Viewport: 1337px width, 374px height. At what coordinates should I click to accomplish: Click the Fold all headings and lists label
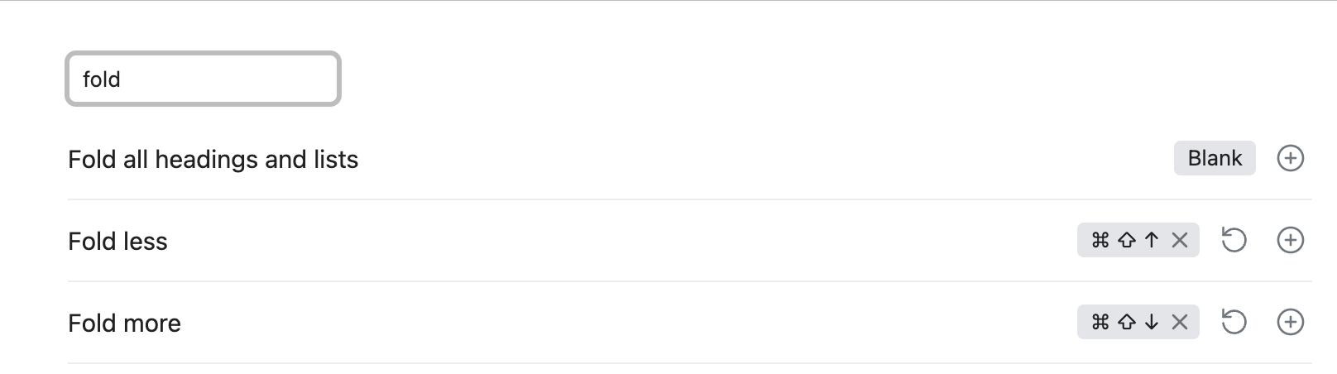pyautogui.click(x=213, y=159)
